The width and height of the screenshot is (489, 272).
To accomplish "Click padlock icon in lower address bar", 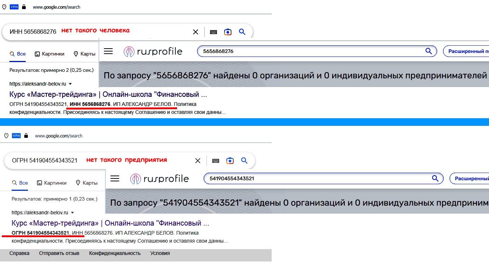I will click(26, 136).
